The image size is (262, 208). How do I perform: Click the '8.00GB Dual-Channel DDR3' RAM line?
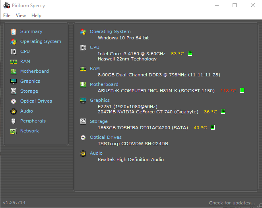coord(159,75)
